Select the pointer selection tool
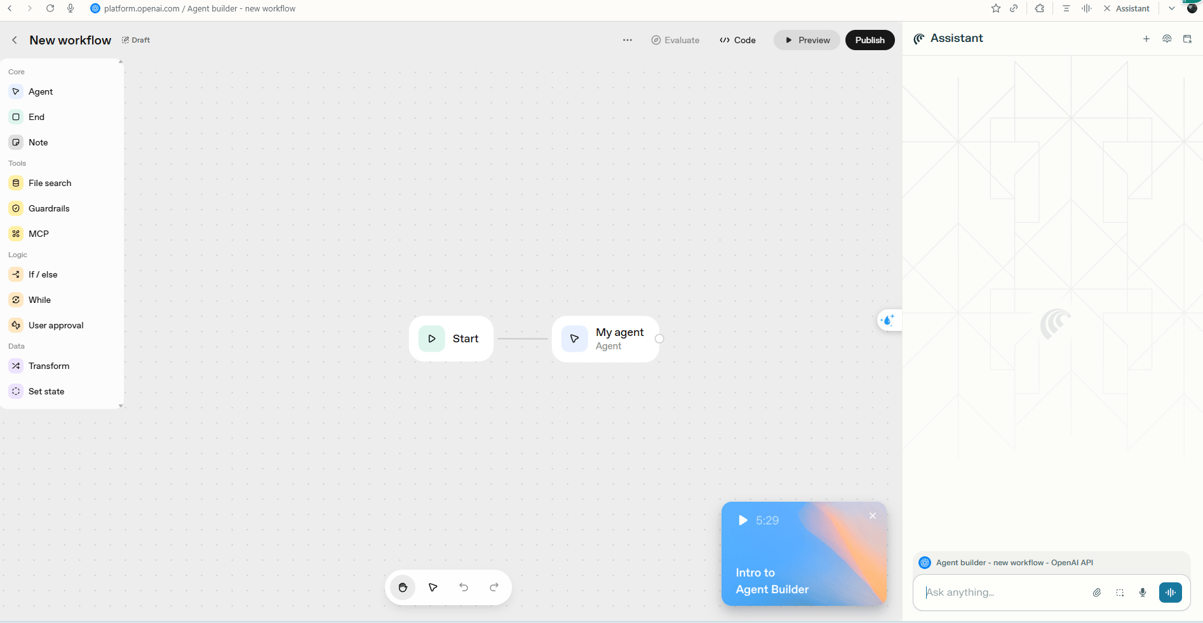This screenshot has width=1203, height=623. pyautogui.click(x=433, y=587)
